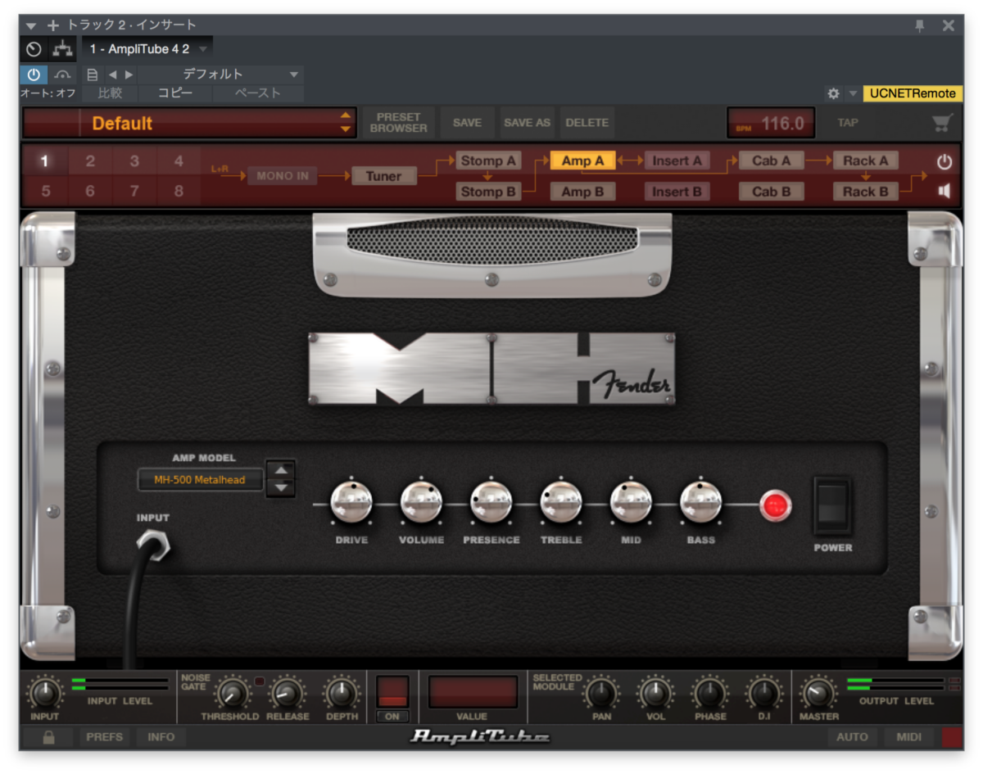Viewport: 983px width, 774px height.
Task: Select the Rack B module
Action: (x=866, y=192)
